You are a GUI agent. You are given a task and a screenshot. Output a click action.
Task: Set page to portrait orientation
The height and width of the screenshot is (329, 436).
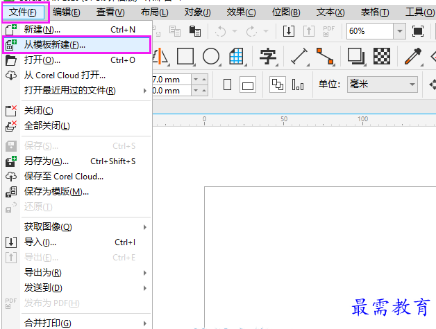tap(228, 85)
